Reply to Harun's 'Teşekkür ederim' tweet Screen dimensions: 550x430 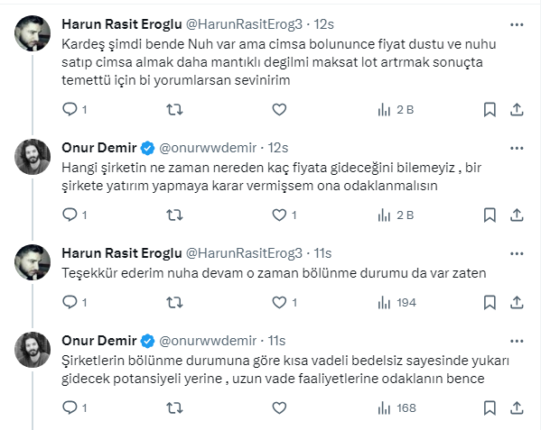pyautogui.click(x=71, y=302)
